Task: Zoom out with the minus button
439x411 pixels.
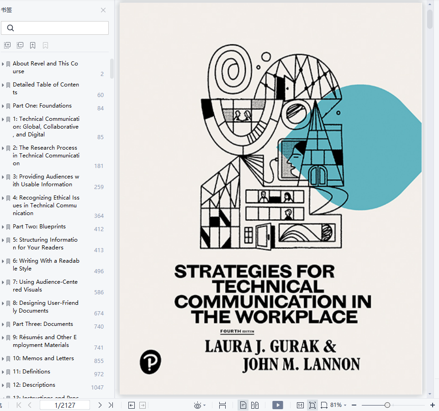Action: click(354, 405)
